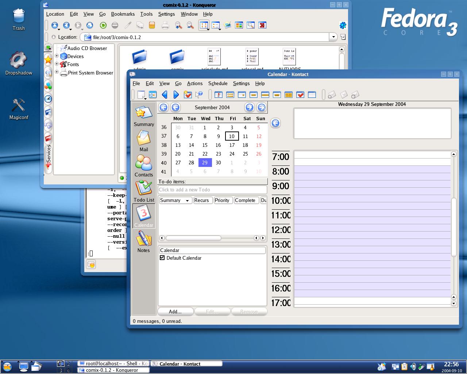Viewport: 467px width, 374px height.
Task: Click the Konqueror print toolbar icon
Action: click(165, 25)
